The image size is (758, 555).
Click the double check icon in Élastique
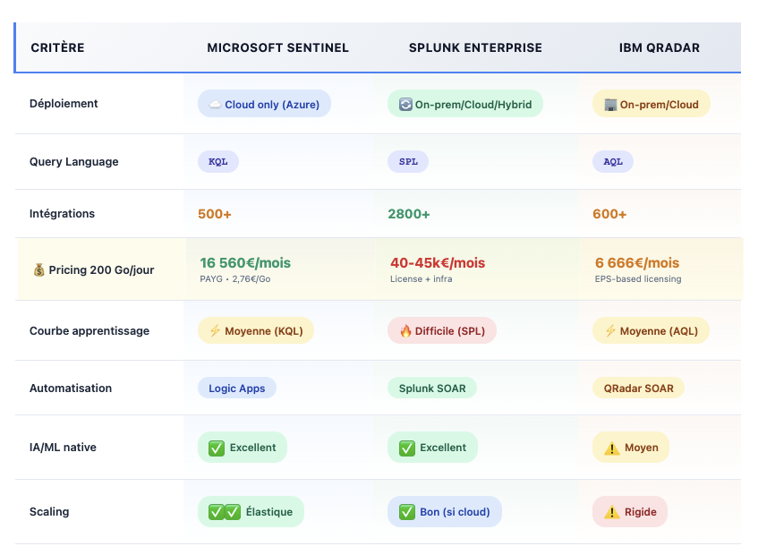point(225,512)
